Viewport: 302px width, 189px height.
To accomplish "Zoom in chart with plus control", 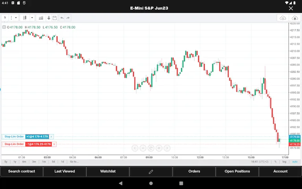I will (159, 148).
